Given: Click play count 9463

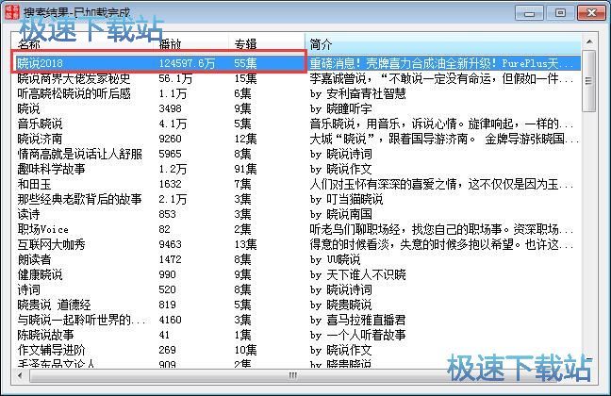Looking at the screenshot, I should coord(170,244).
